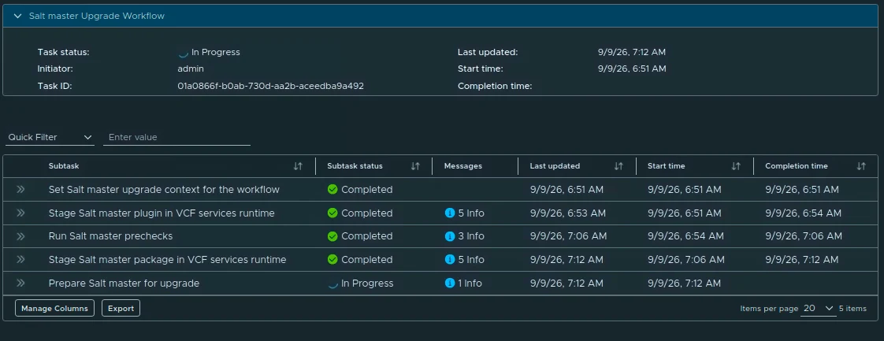Click the Manage Columns button
The image size is (884, 341).
pyautogui.click(x=54, y=308)
